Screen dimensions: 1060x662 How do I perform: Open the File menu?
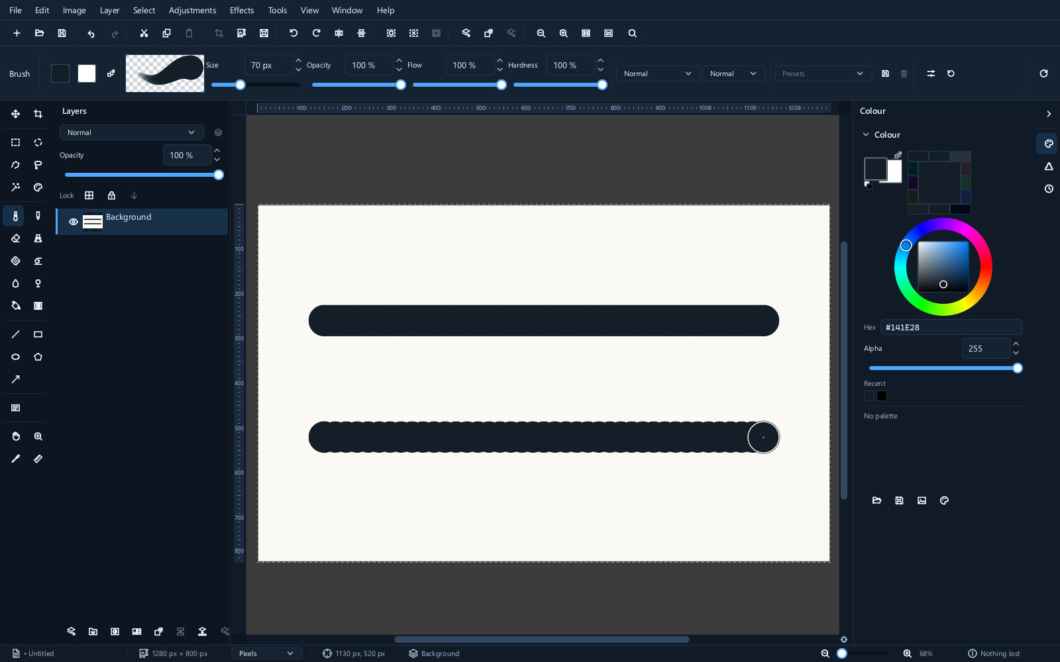(x=15, y=10)
